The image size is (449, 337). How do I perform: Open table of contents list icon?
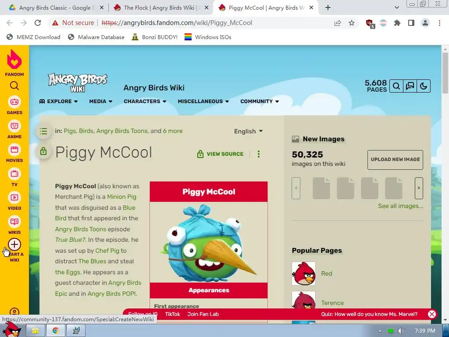43,131
